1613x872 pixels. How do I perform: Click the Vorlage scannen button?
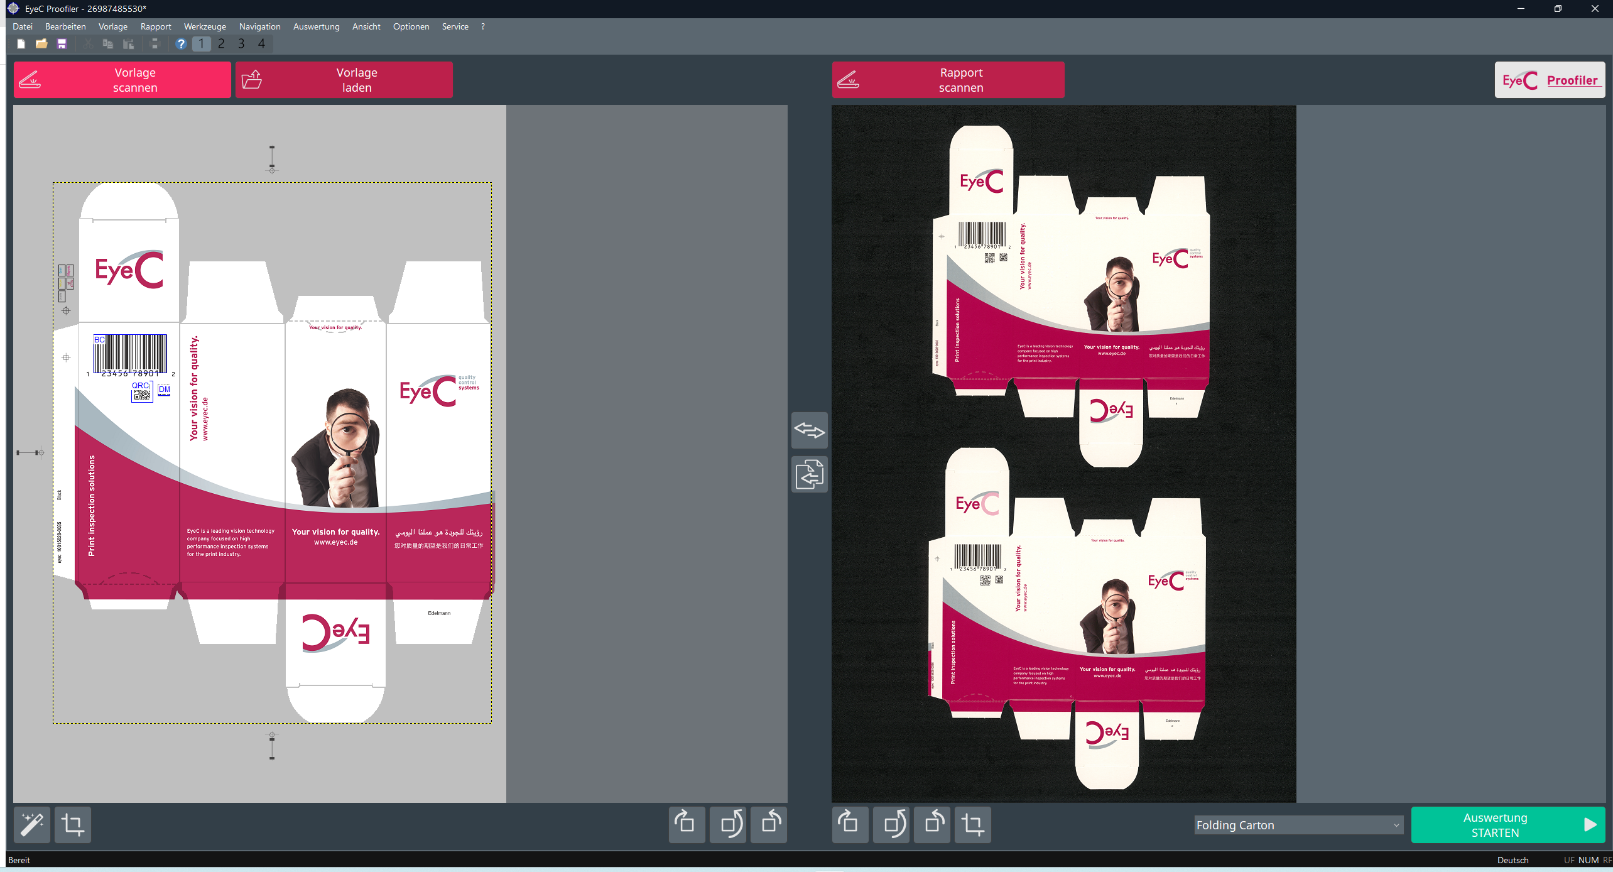122,80
